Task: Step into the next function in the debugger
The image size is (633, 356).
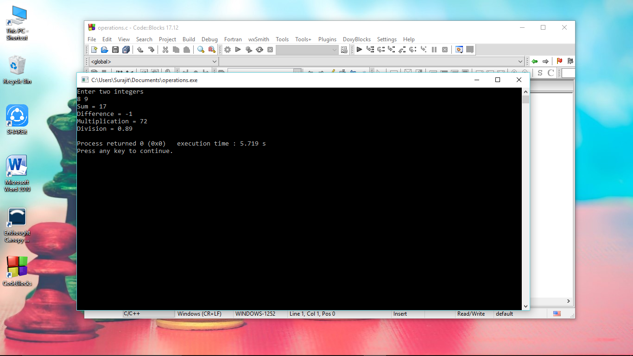Action: 391,49
